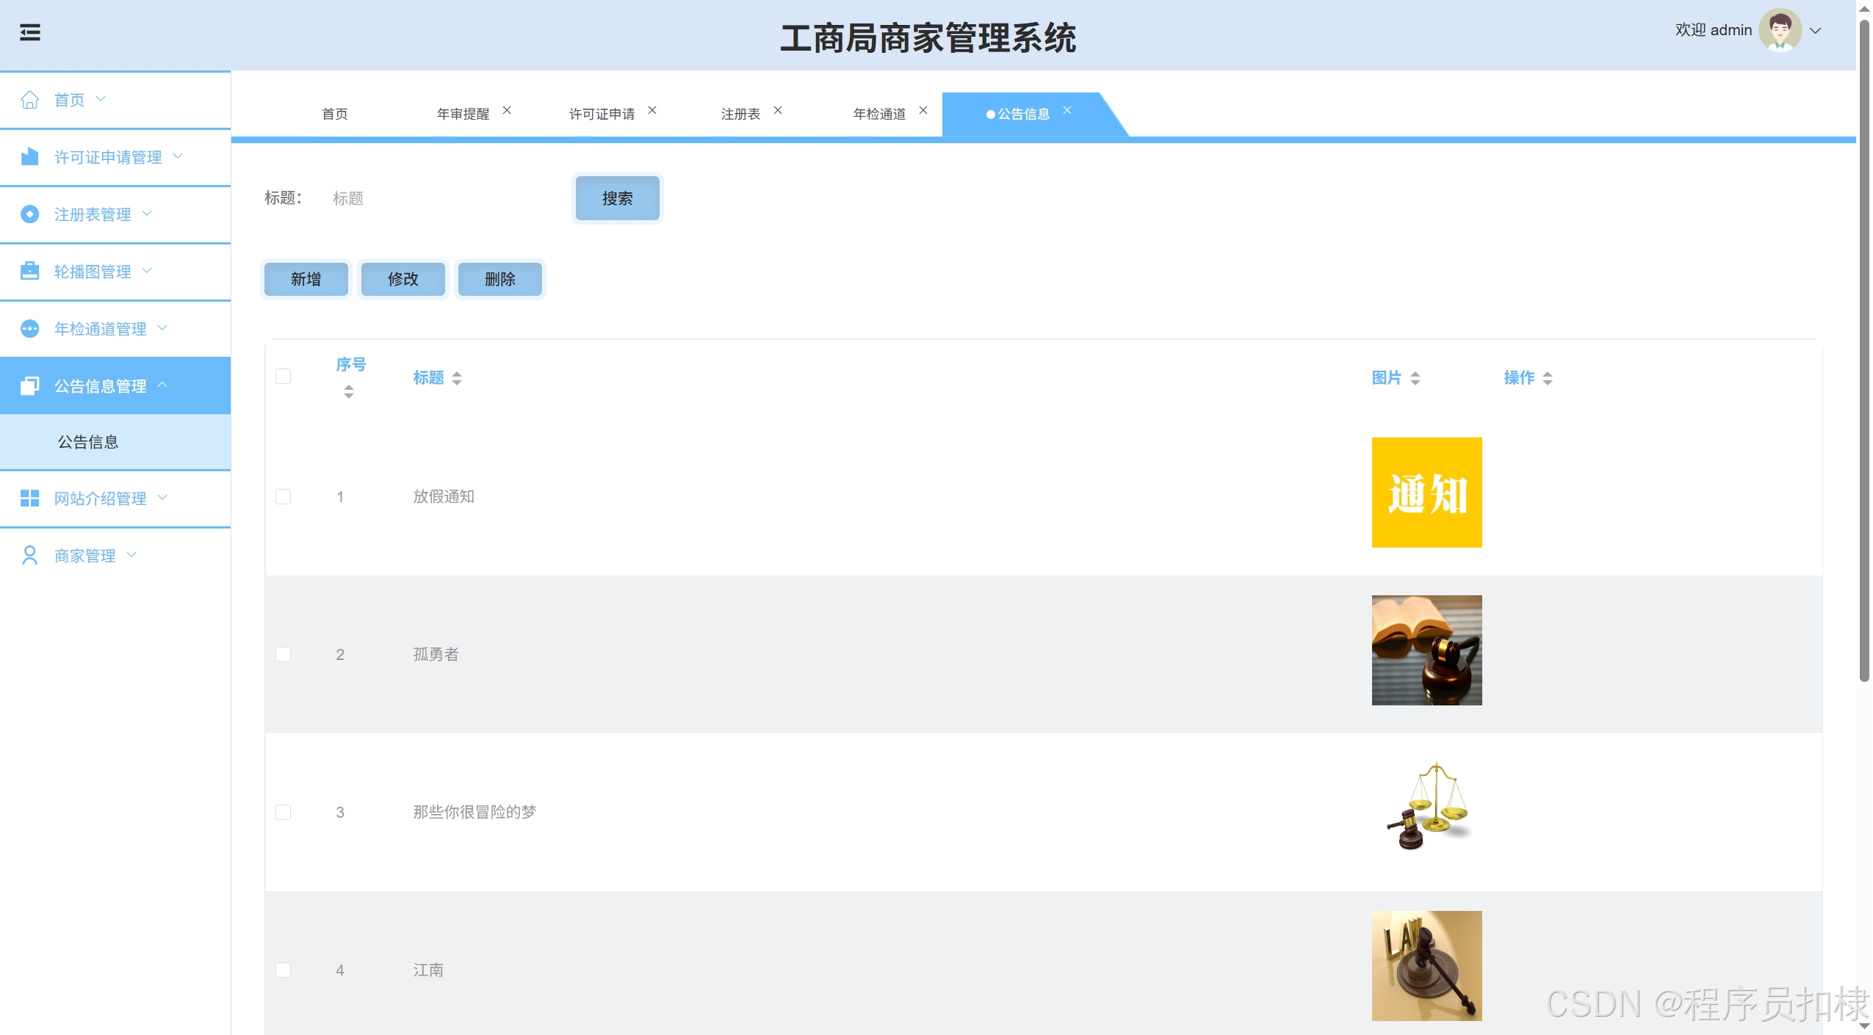
Task: Click the hamburger menu collapse icon
Action: (x=30, y=32)
